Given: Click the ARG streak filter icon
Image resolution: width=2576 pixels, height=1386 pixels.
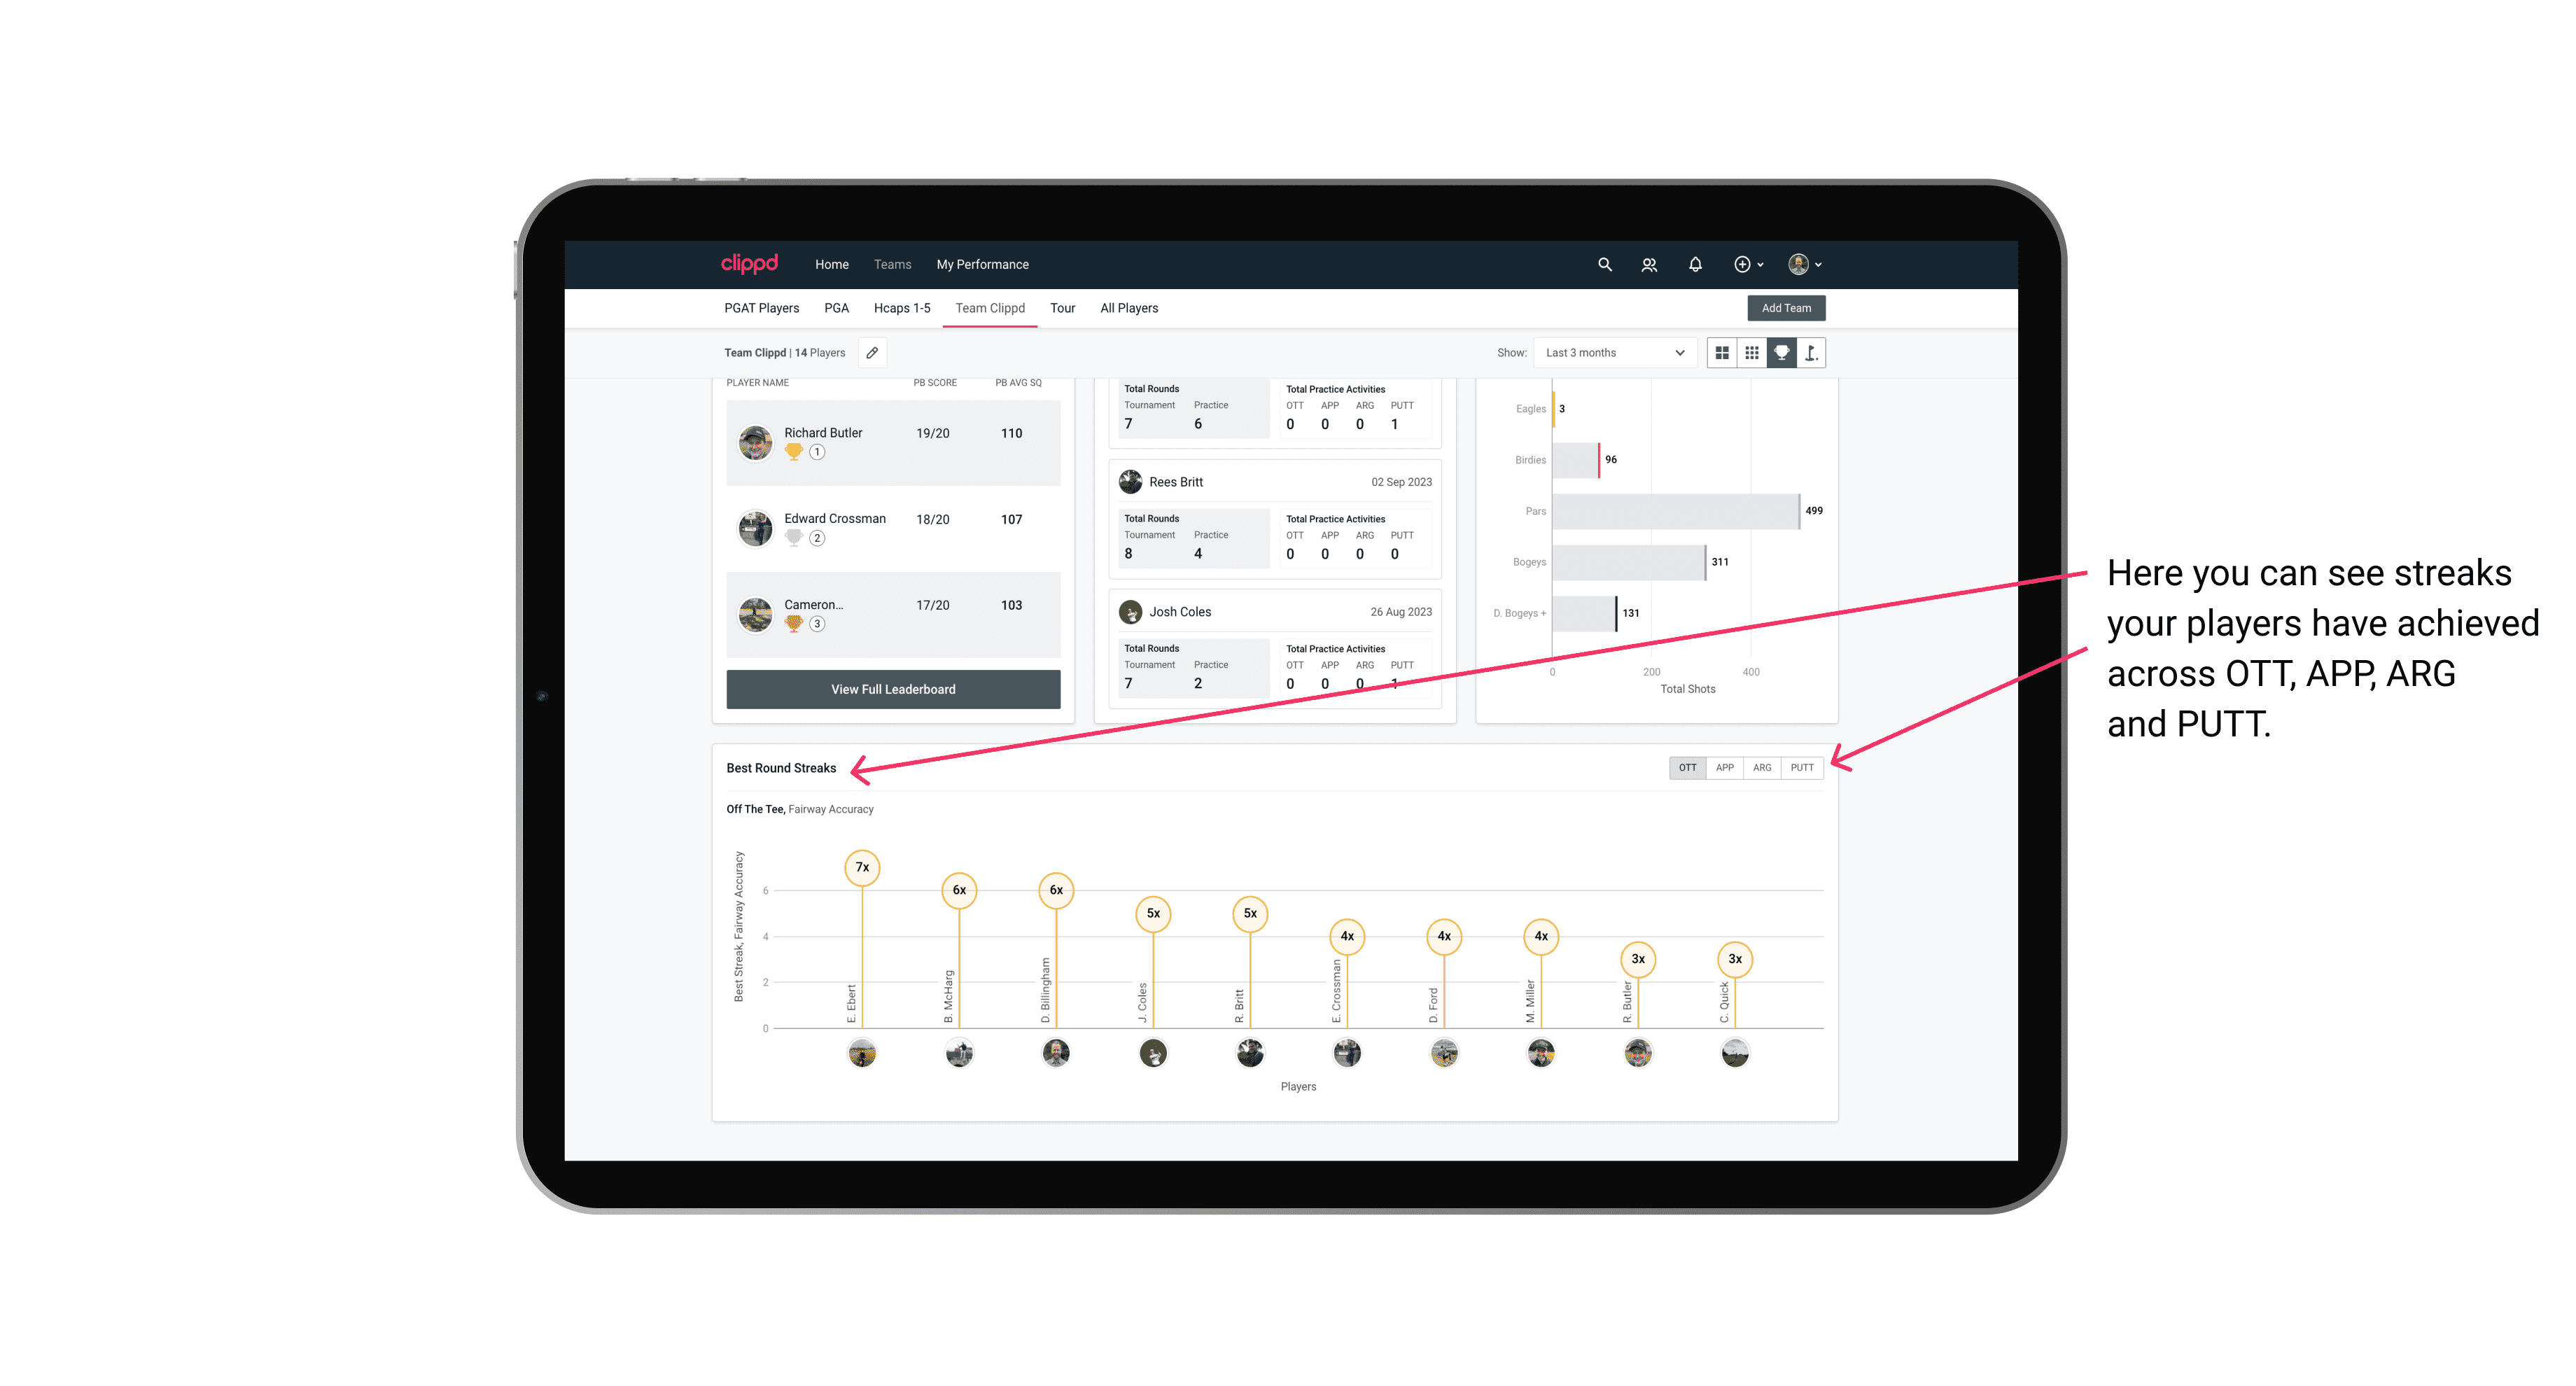Looking at the screenshot, I should point(1763,766).
